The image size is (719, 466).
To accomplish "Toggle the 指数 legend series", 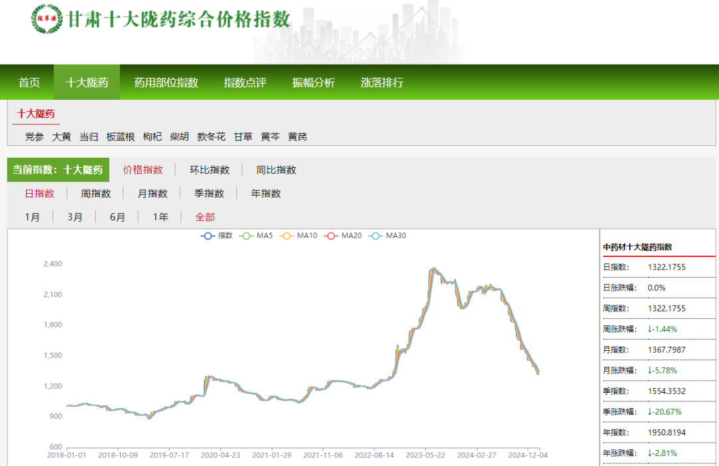I will tap(217, 236).
